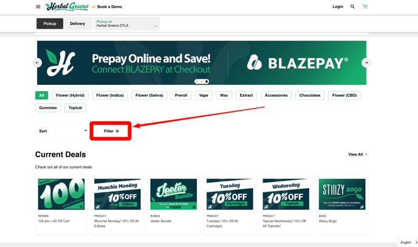
Task: View All current deals
Action: click(x=358, y=154)
